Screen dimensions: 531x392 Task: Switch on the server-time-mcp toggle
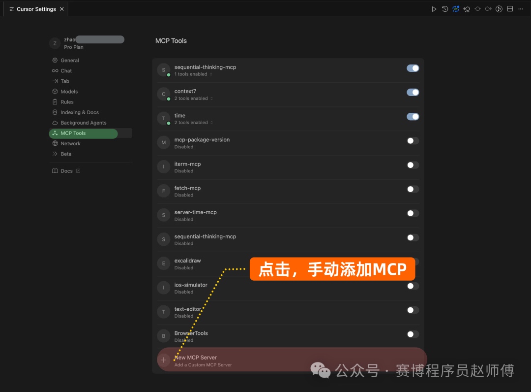click(x=413, y=213)
